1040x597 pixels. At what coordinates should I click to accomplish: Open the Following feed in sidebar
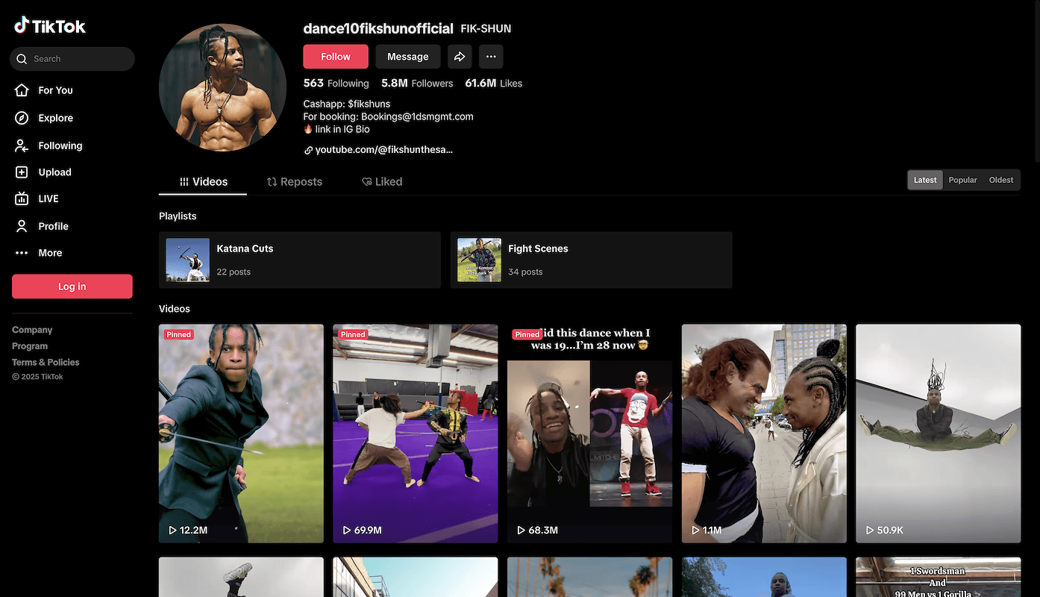tap(60, 146)
